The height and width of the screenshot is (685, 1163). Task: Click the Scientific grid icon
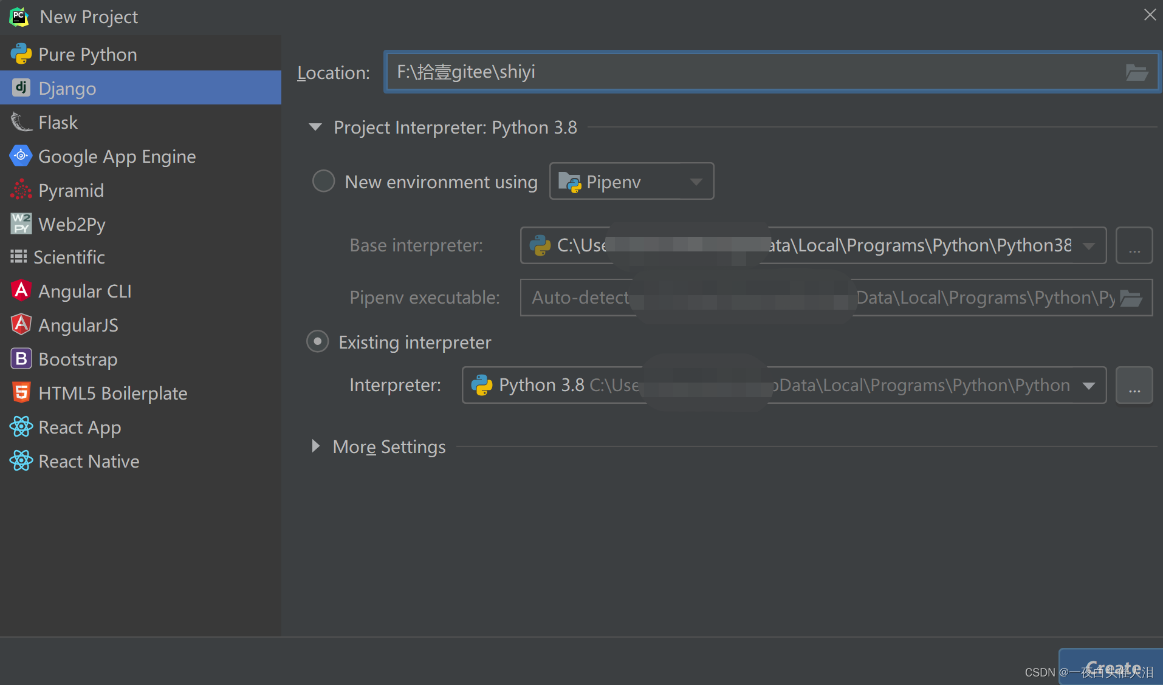click(x=18, y=257)
